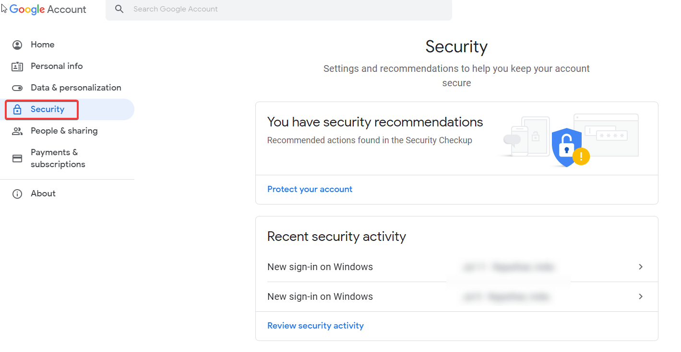Select the People & sharing icon

17,131
